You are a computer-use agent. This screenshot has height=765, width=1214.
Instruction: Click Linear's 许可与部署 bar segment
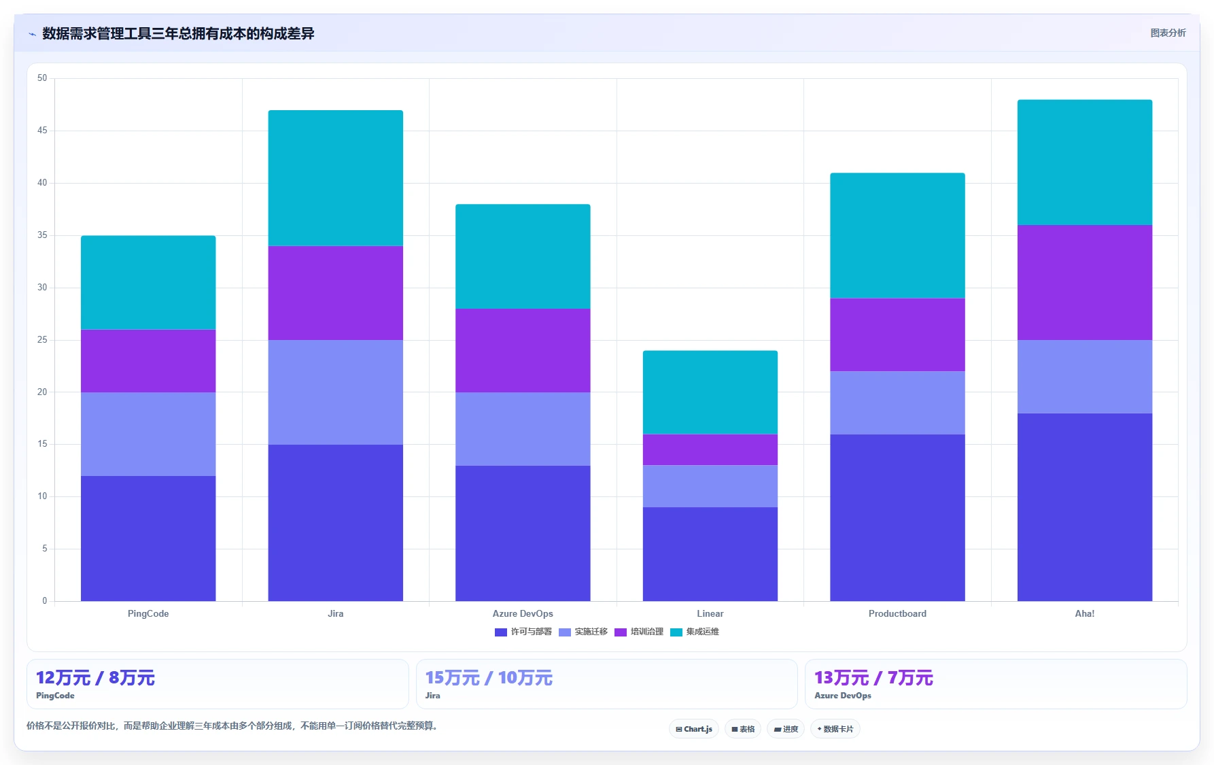[710, 554]
